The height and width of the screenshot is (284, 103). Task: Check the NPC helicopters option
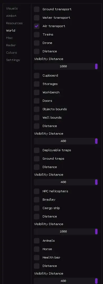coord(37,191)
